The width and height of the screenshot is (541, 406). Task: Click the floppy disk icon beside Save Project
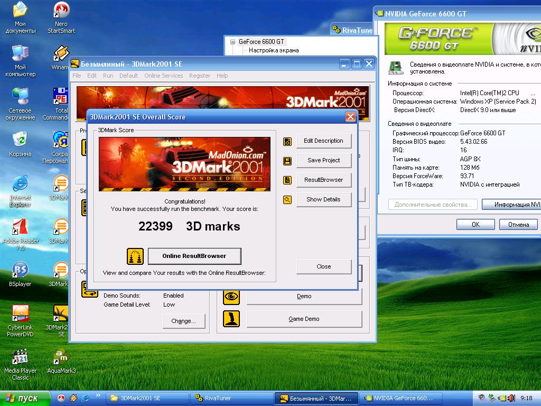tap(287, 161)
